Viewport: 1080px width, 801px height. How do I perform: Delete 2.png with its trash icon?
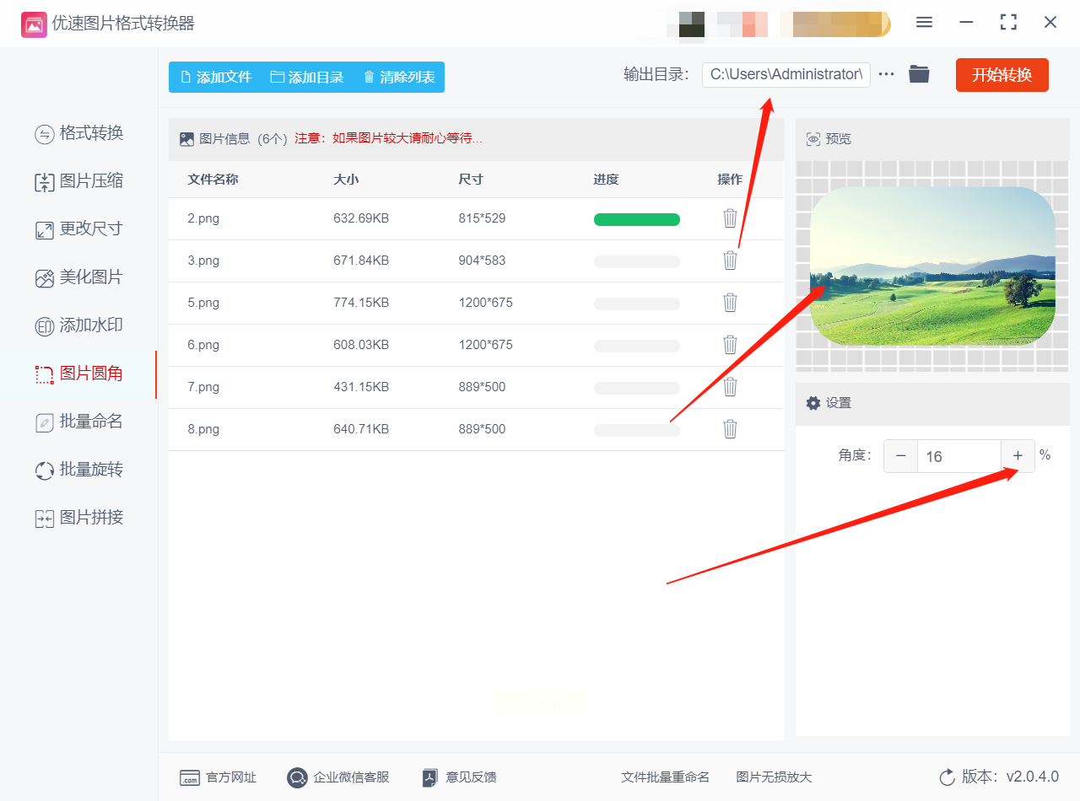pyautogui.click(x=730, y=218)
